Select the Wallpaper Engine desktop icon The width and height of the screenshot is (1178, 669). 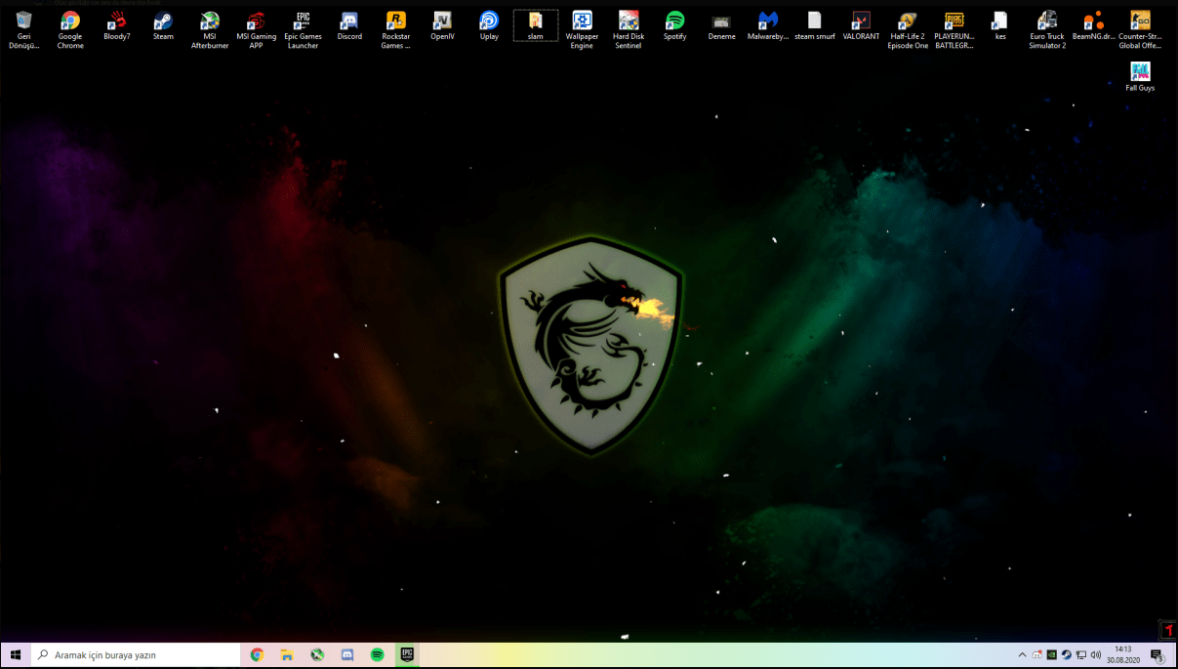pyautogui.click(x=582, y=30)
